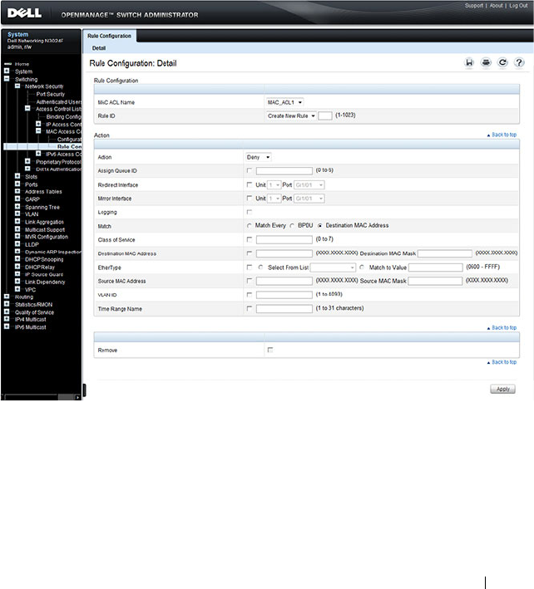Check the Time Range Name checkbox
The image size is (534, 589).
(x=249, y=308)
